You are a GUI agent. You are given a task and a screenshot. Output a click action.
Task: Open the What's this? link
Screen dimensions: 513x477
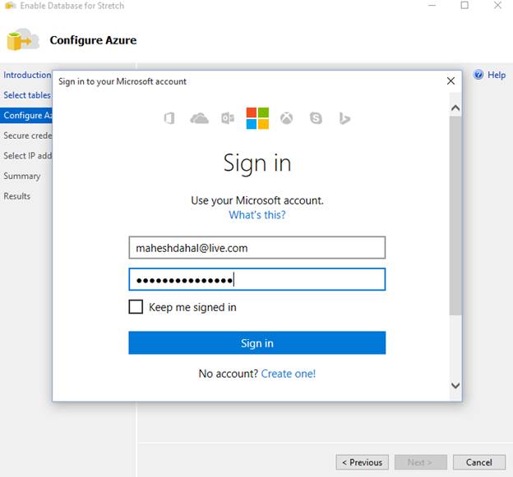(257, 215)
